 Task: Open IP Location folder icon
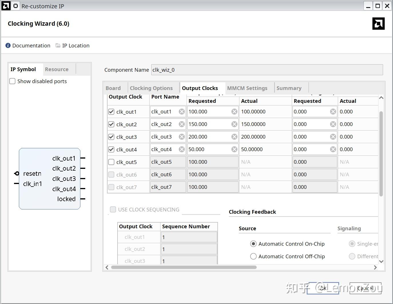pyautogui.click(x=58, y=46)
